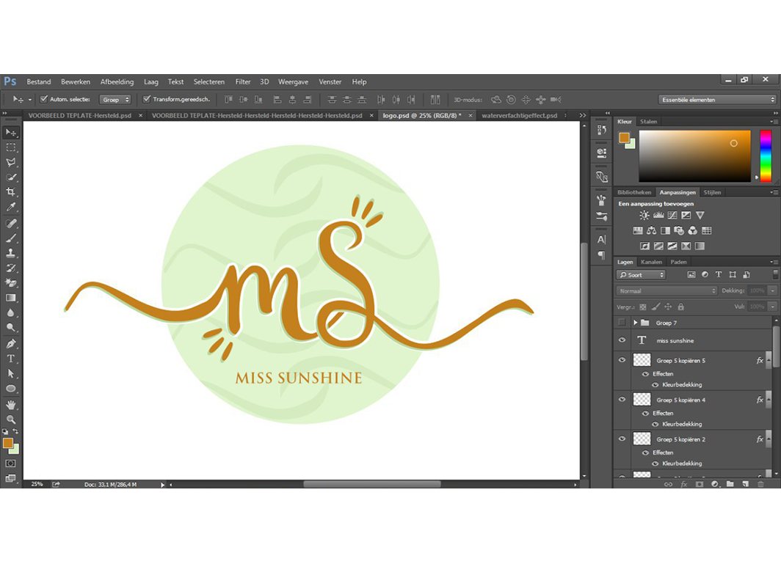
Task: Toggle Kleurbedekking effect of kopiëren 5
Action: click(655, 385)
